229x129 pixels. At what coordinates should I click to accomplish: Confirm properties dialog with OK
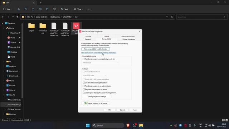click(109, 110)
